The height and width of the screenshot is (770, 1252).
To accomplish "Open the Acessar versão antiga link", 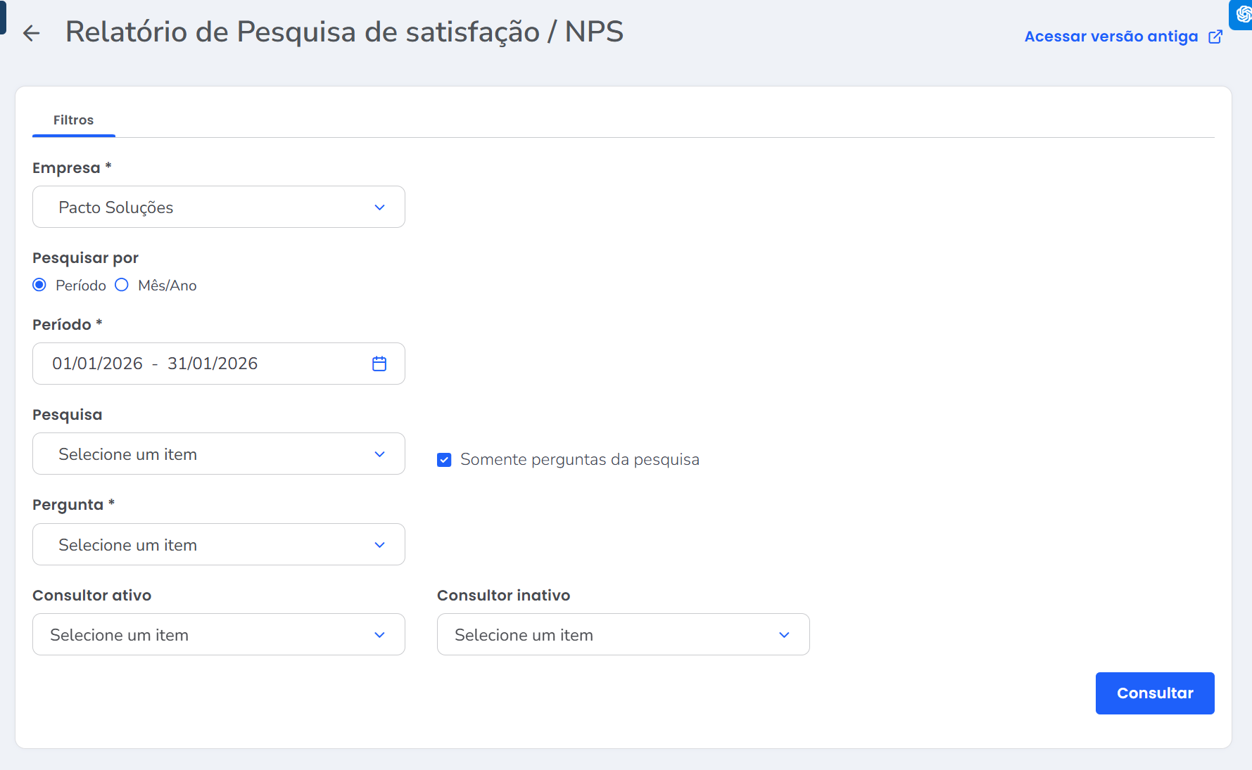I will 1111,37.
